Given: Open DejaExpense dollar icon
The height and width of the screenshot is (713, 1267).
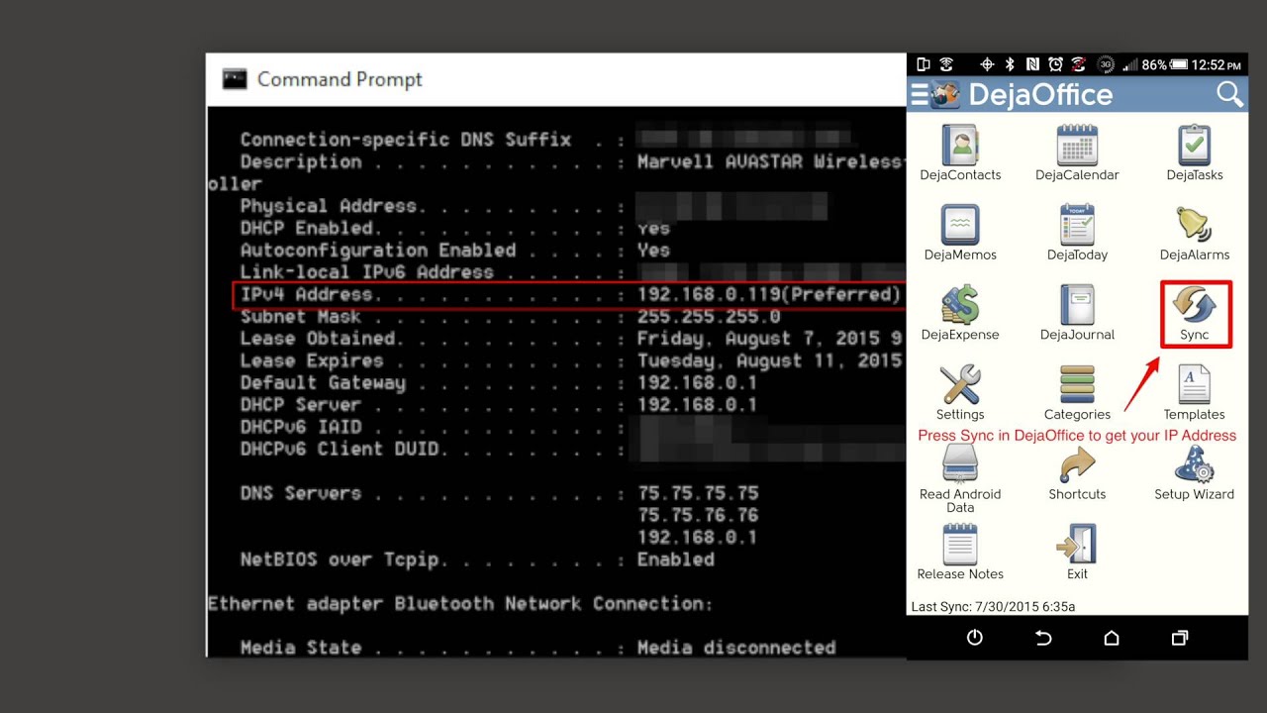Looking at the screenshot, I should click(960, 305).
